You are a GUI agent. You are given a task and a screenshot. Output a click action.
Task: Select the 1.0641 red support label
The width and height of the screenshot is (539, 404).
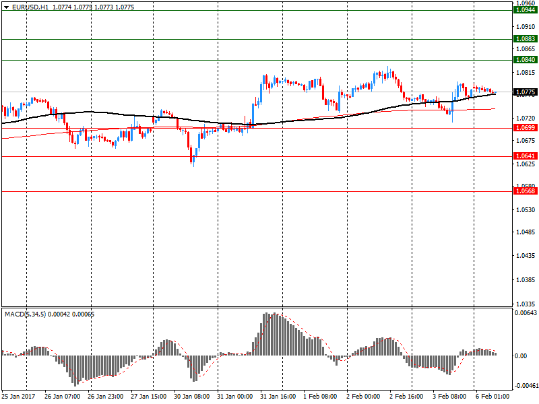click(526, 156)
